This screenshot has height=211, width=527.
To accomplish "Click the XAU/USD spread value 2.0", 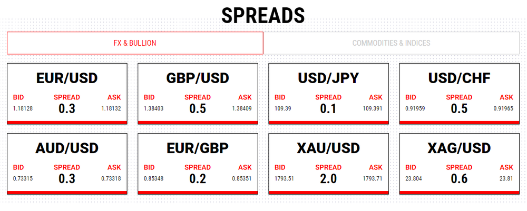I will point(328,178).
